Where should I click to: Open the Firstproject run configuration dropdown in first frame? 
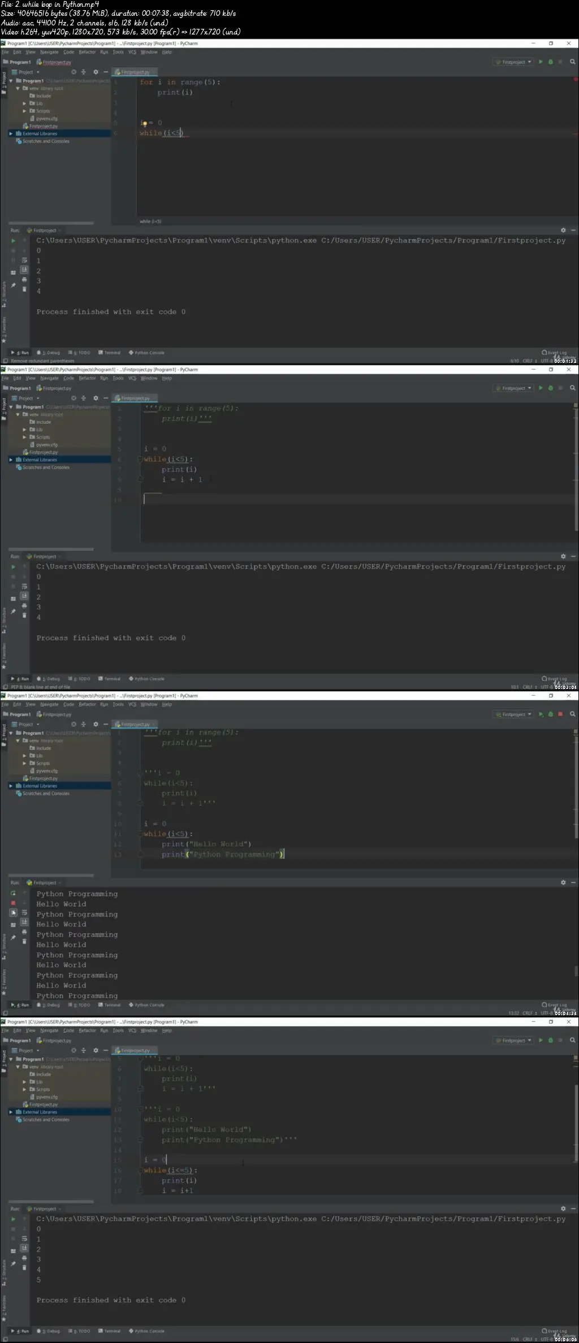[x=513, y=62]
